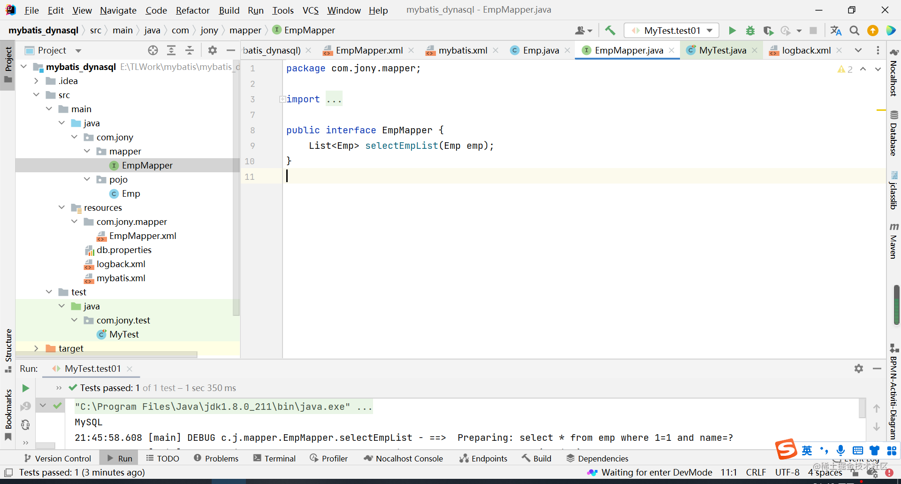The width and height of the screenshot is (901, 484).
Task: Open the Problems tool window
Action: pos(216,458)
